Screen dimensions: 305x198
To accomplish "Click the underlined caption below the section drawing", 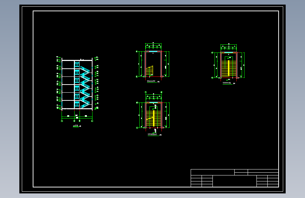I will point(77,126).
